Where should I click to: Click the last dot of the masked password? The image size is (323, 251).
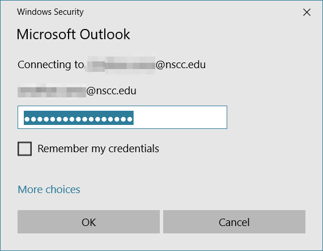click(130, 119)
